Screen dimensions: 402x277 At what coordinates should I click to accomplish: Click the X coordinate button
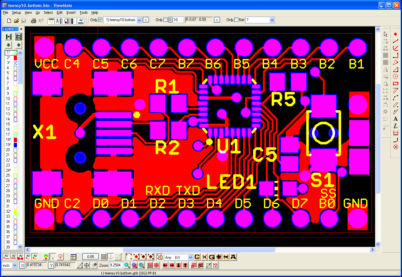22,265
